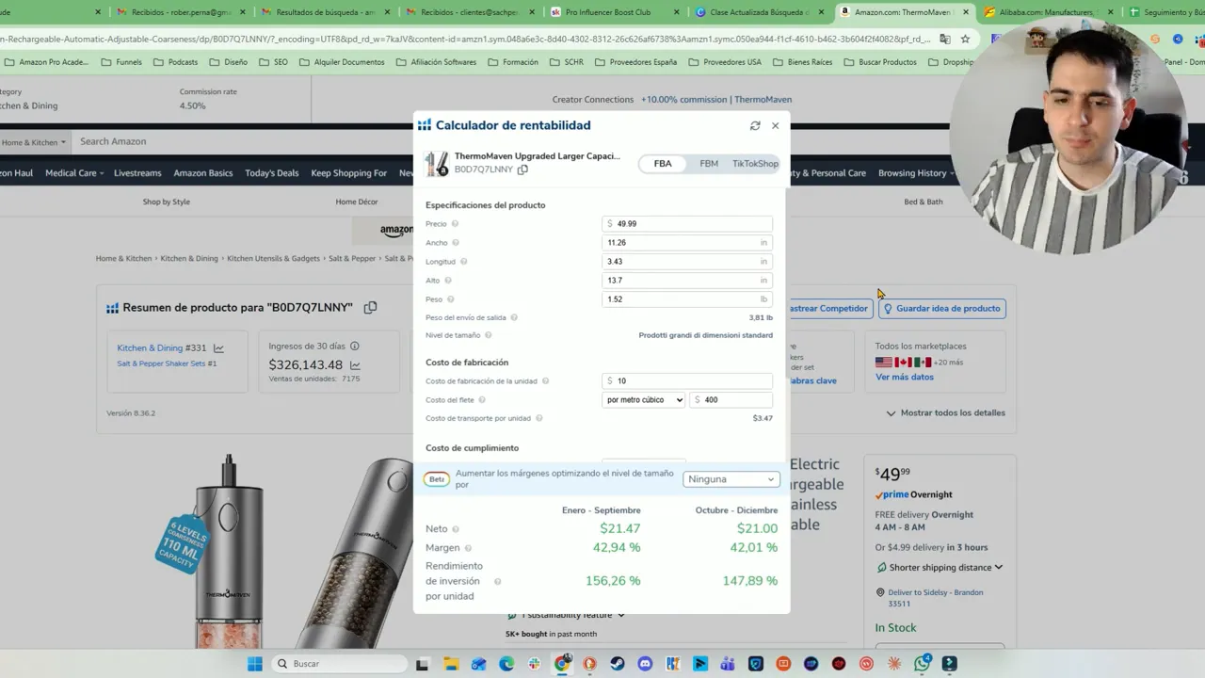The height and width of the screenshot is (678, 1205).
Task: Show info icon next to Neto
Action: pos(456,529)
